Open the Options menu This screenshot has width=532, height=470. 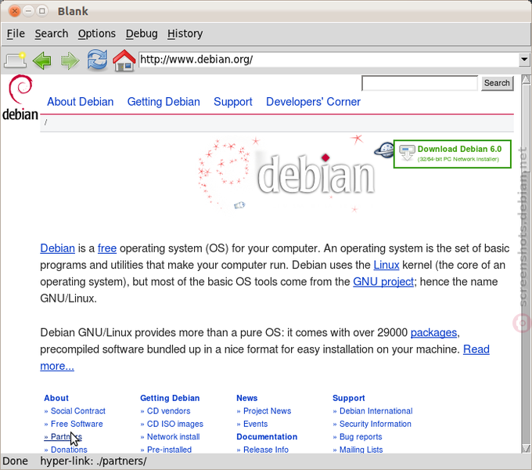97,34
